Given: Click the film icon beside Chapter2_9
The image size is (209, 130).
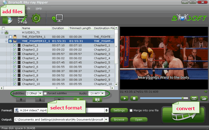Looking at the screenshot, I should pos(19,80).
